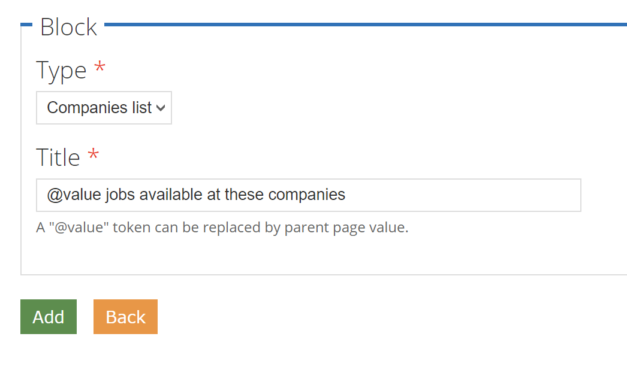Click the "Companies list" selected option text
The height and width of the screenshot is (376, 627).
click(x=99, y=108)
